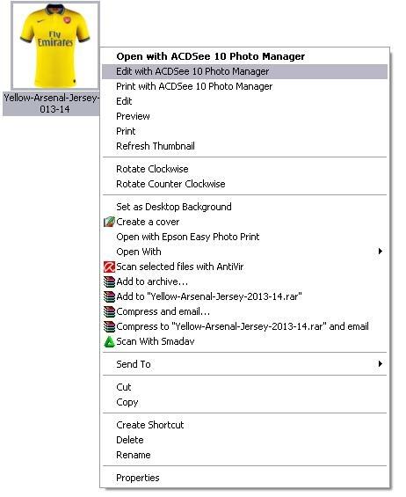The width and height of the screenshot is (406, 497).
Task: Select Rotate Counter Clockwise
Action: click(244, 184)
